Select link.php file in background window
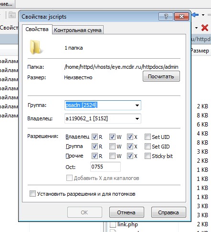This screenshot has width=211, height=232. pos(127,224)
